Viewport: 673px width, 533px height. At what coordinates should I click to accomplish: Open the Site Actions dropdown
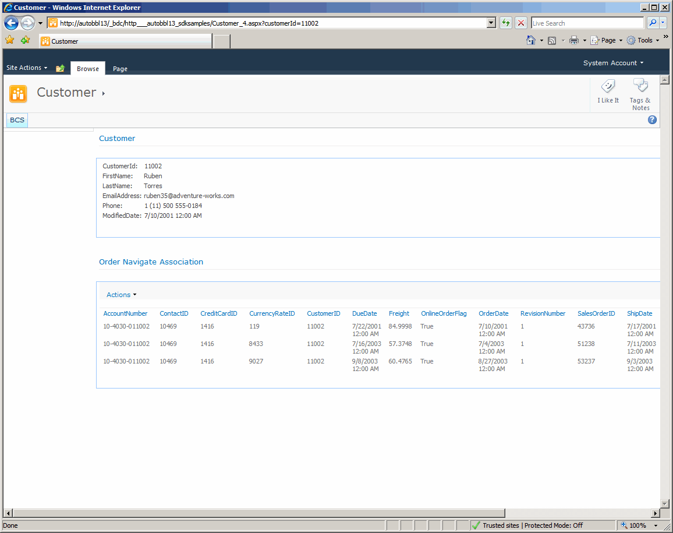coord(26,68)
